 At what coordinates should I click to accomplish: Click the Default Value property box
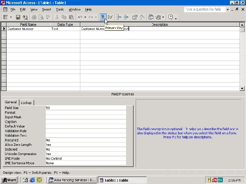tap(86, 126)
